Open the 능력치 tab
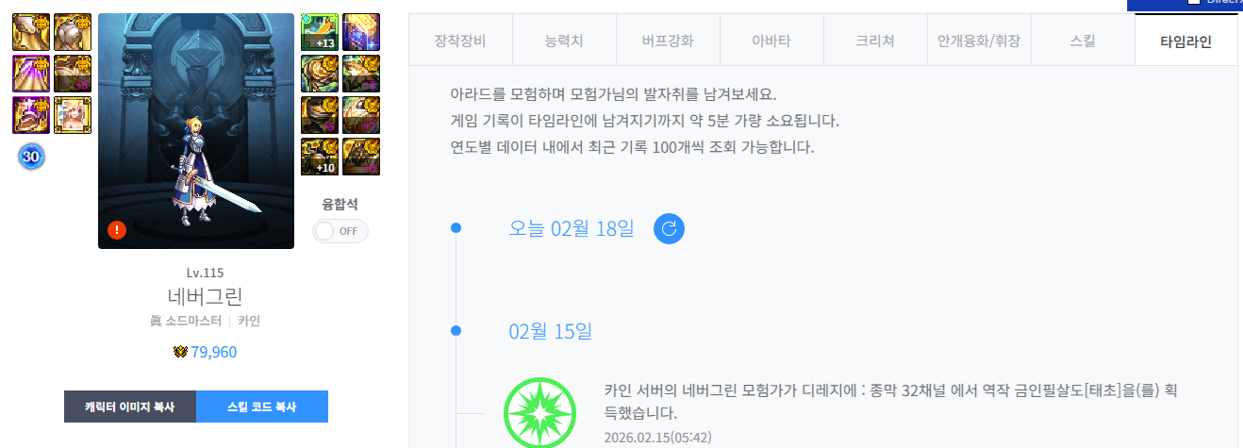The image size is (1243, 448). (564, 41)
